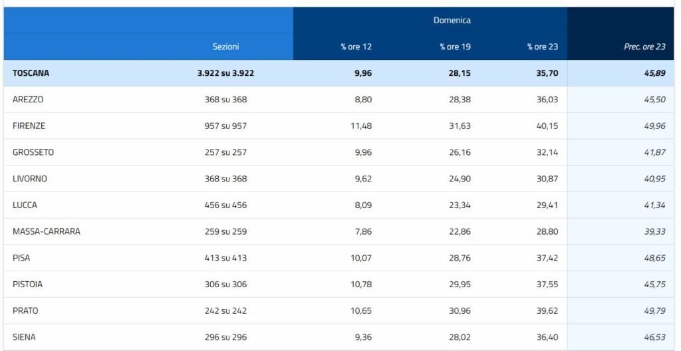The height and width of the screenshot is (351, 681).
Task: Select the % ore 19 column header
Action: (455, 47)
